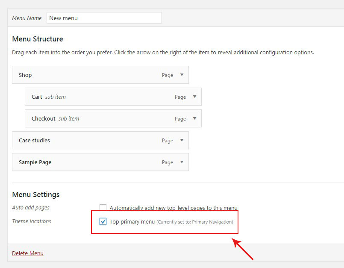Click the Top primary menu label text
344x268 pixels.
(132, 222)
